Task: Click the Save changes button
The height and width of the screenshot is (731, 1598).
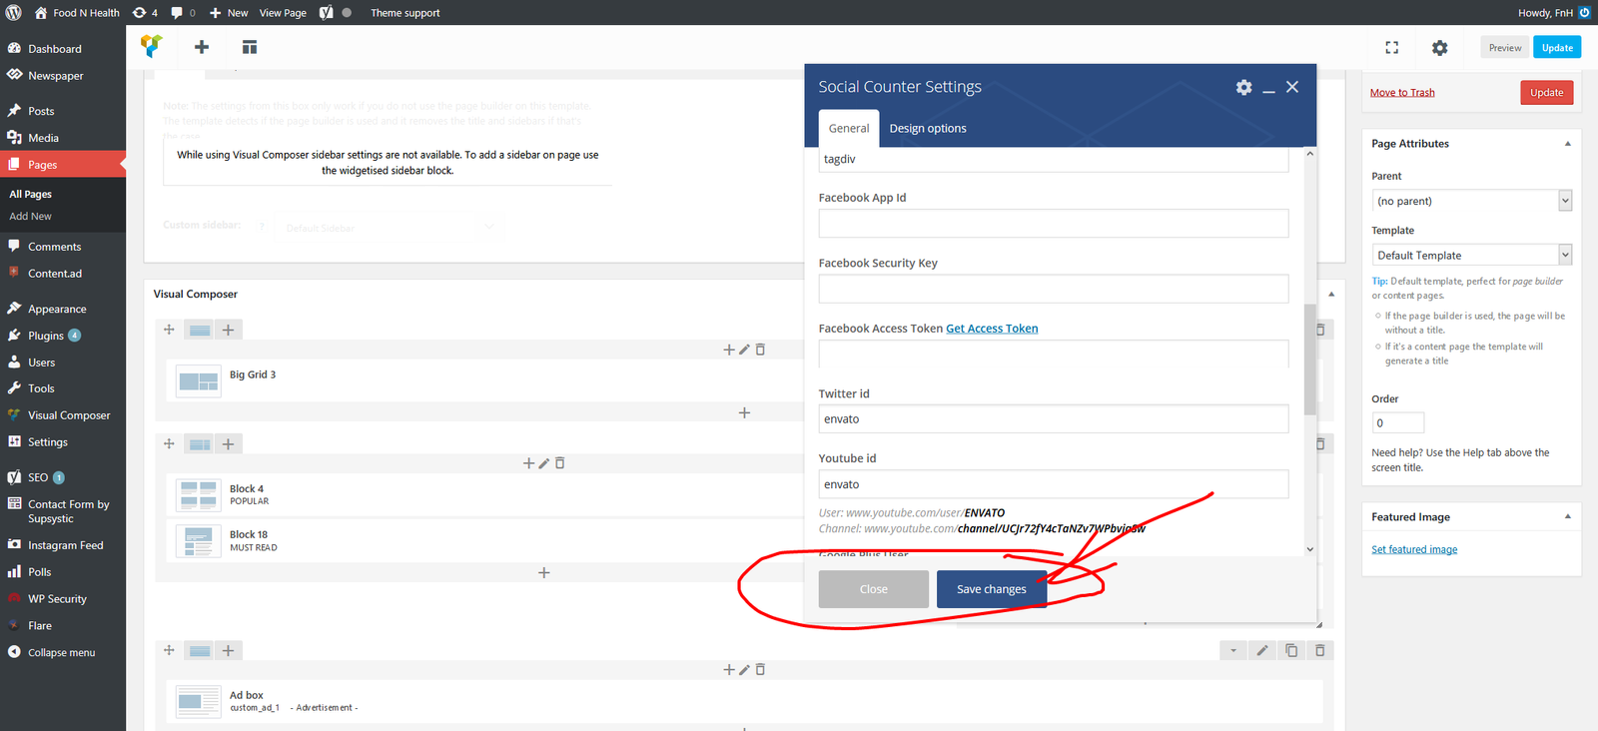Action: tap(991, 589)
